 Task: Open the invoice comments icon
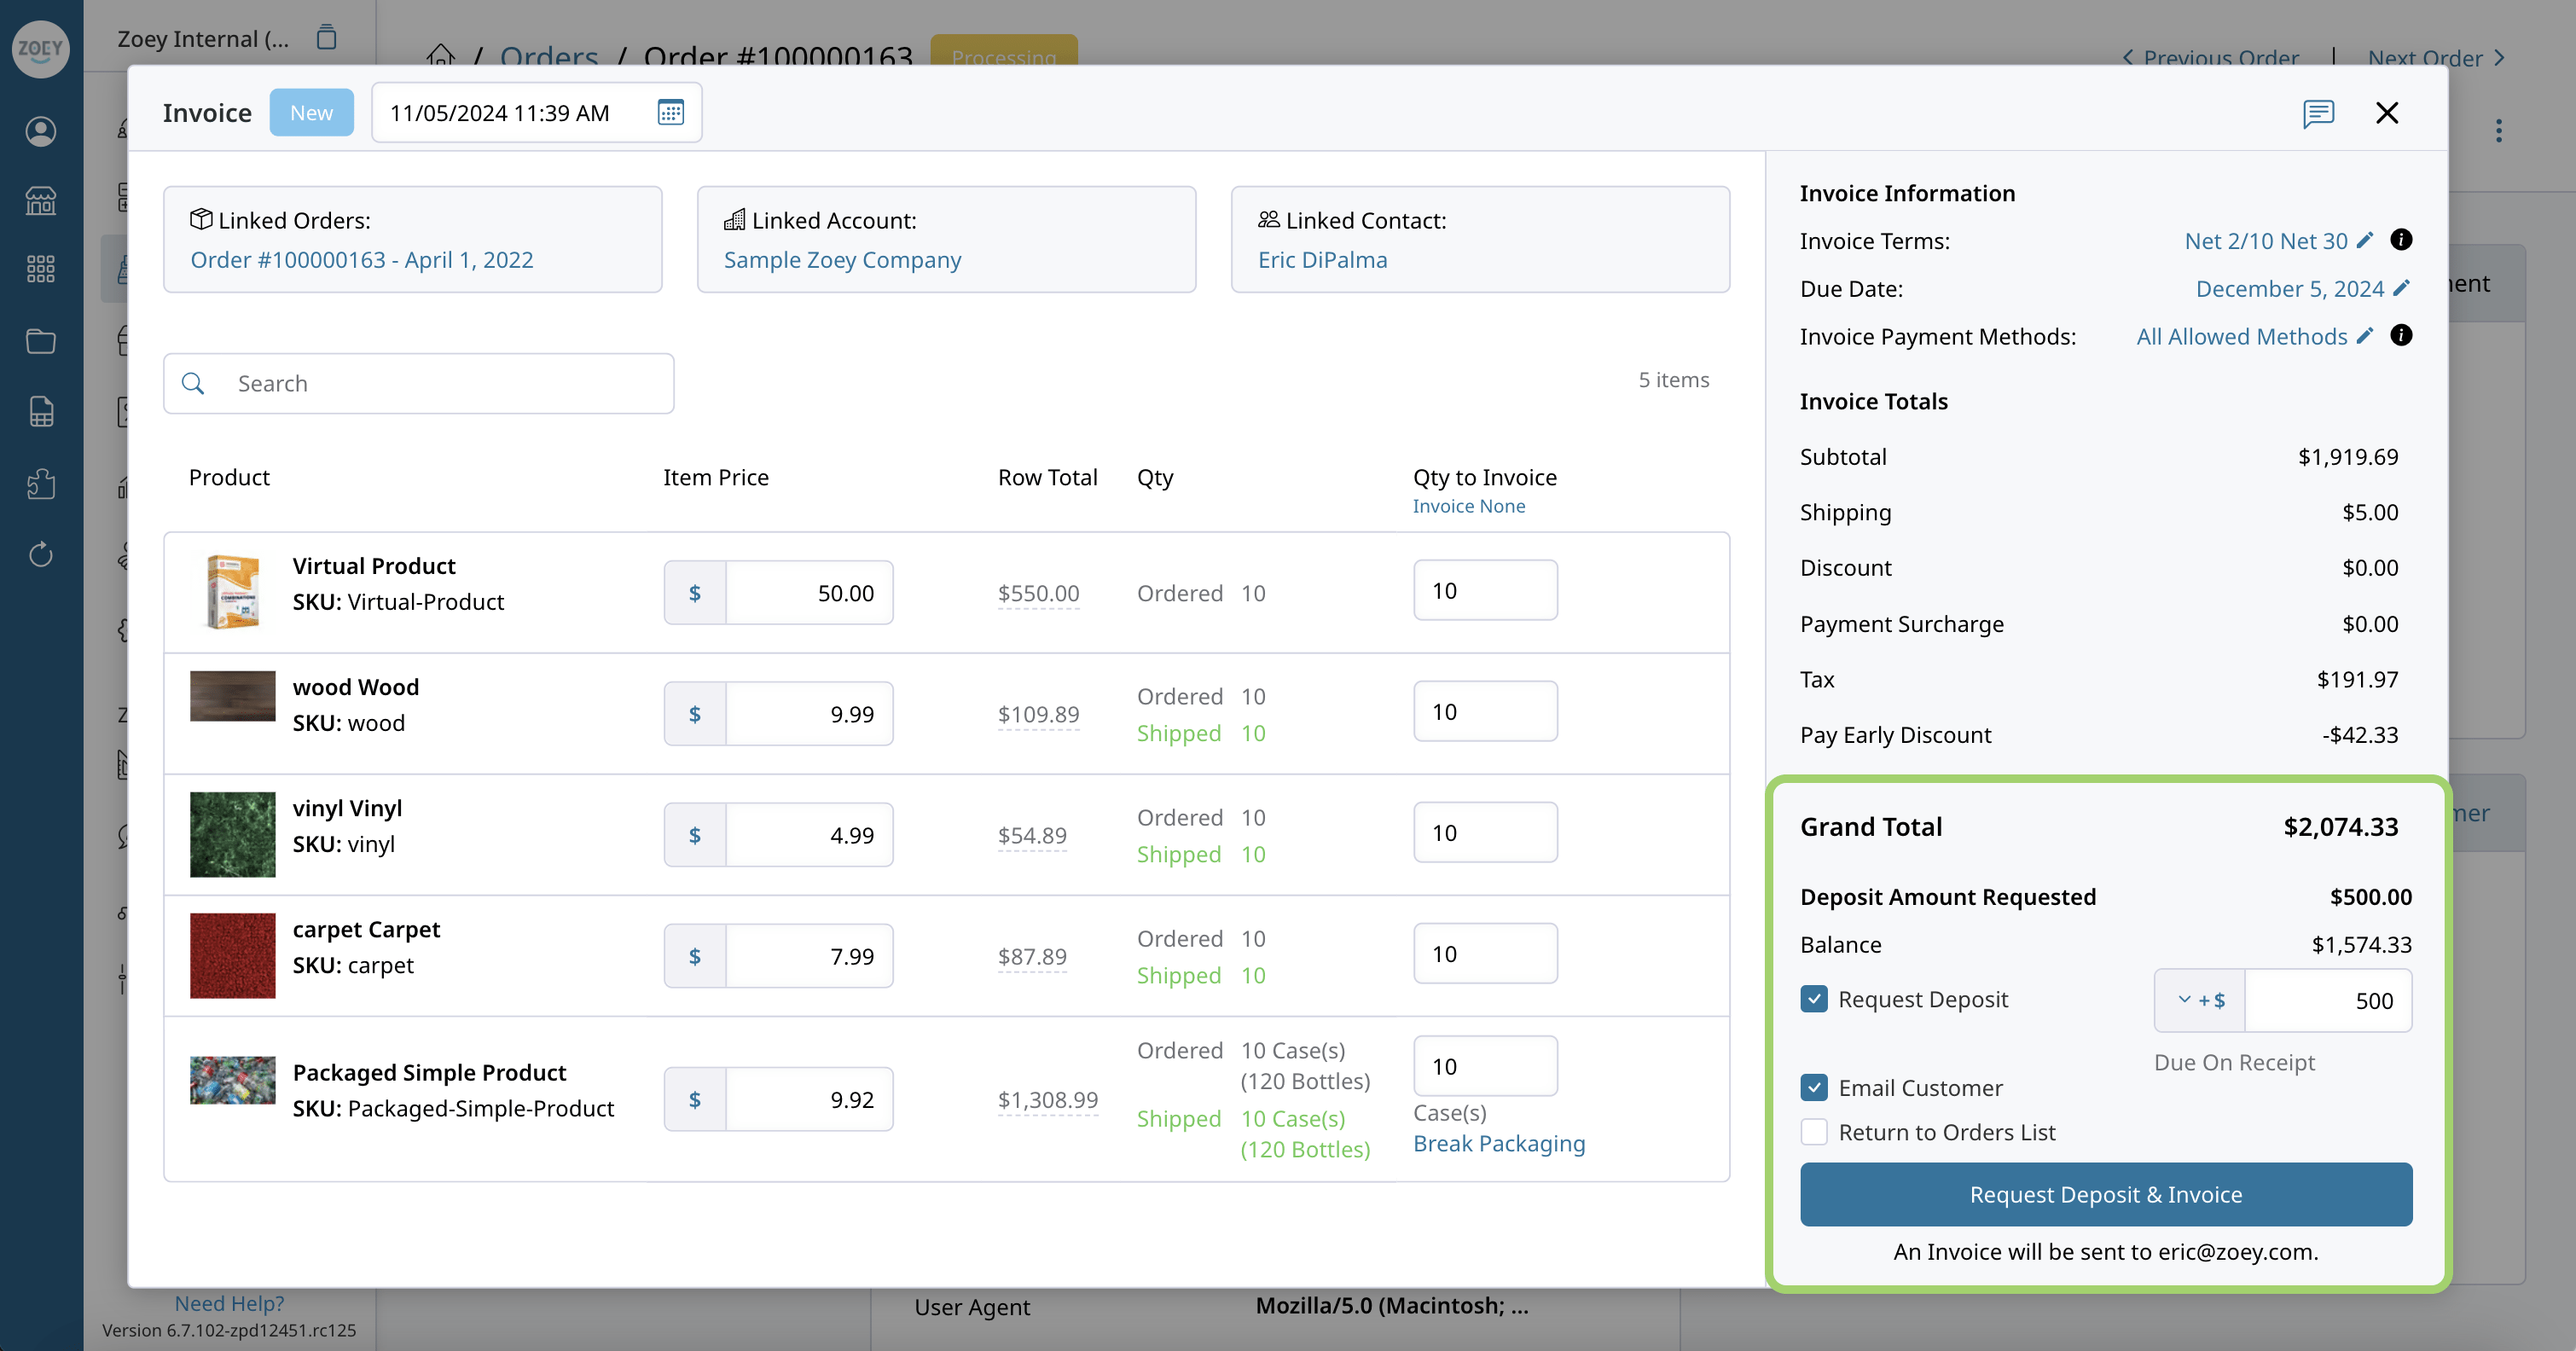[x=2317, y=113]
